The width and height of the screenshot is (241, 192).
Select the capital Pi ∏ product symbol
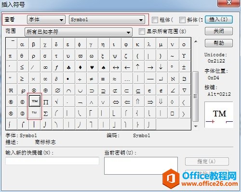[46, 102]
